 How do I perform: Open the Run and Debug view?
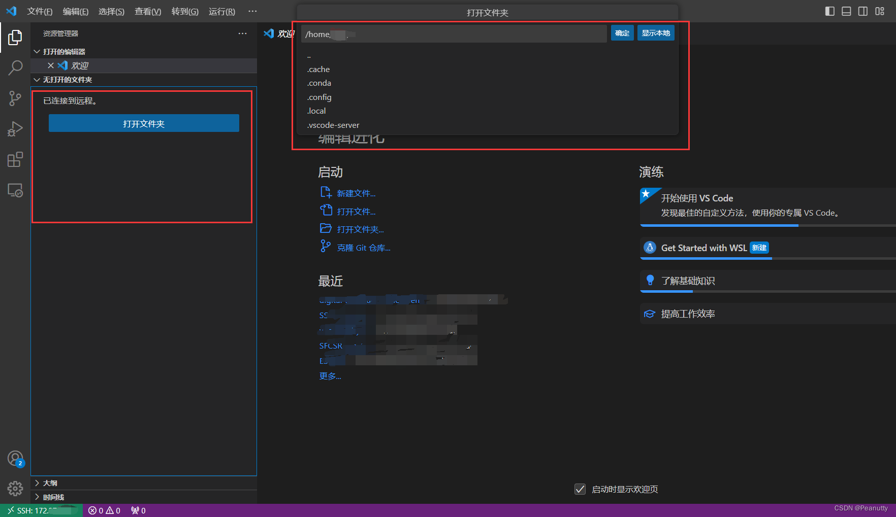[x=15, y=129]
